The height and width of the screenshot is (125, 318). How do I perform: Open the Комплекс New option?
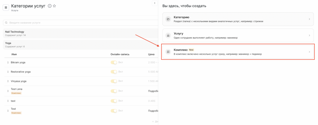[238, 52]
